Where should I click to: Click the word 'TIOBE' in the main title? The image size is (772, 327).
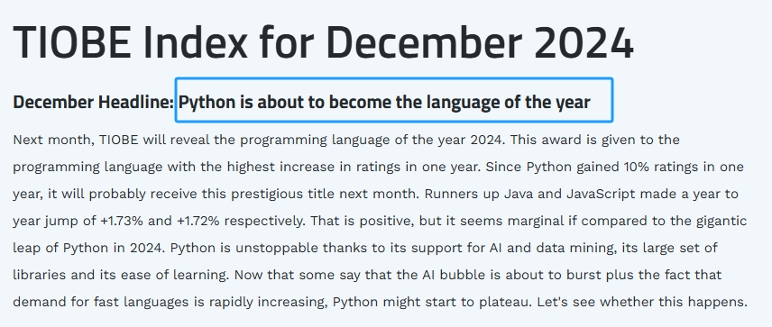[x=72, y=42]
